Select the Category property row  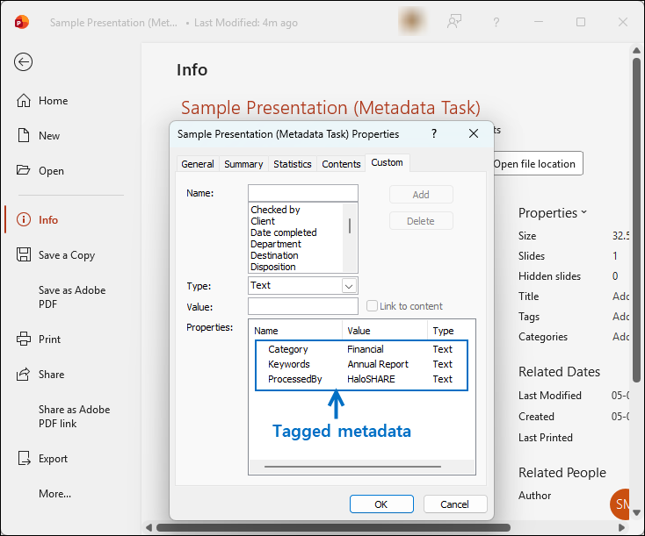(x=361, y=349)
